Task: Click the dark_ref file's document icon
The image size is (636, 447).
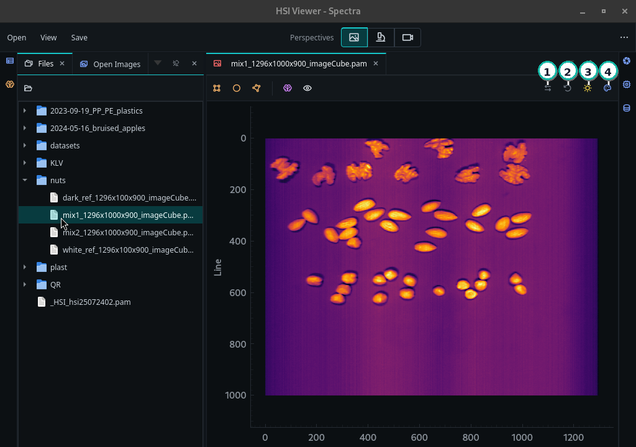Action: (54, 197)
